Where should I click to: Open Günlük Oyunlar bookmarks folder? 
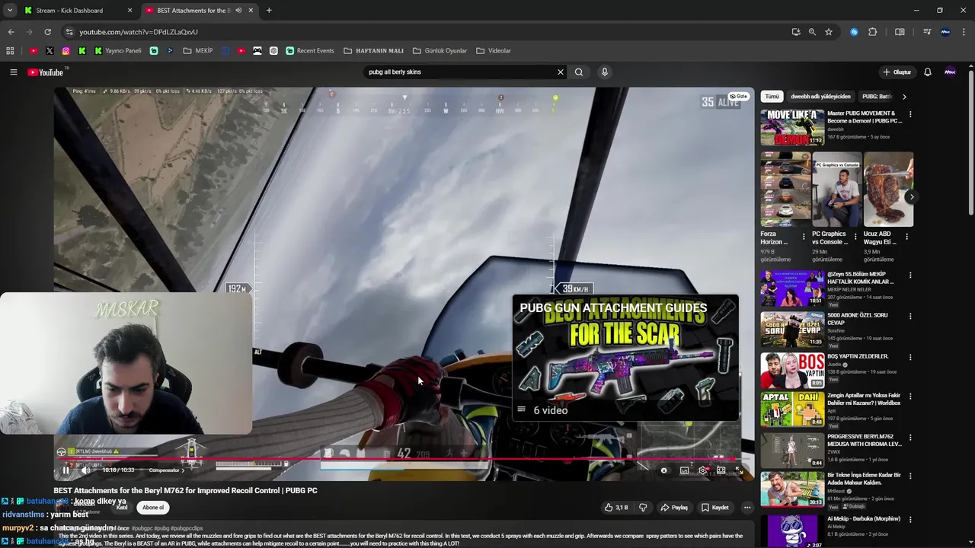440,51
